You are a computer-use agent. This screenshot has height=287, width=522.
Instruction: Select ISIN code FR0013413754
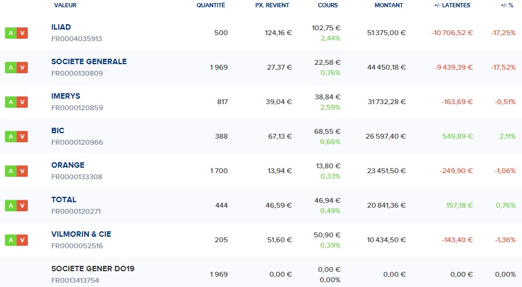(75, 280)
